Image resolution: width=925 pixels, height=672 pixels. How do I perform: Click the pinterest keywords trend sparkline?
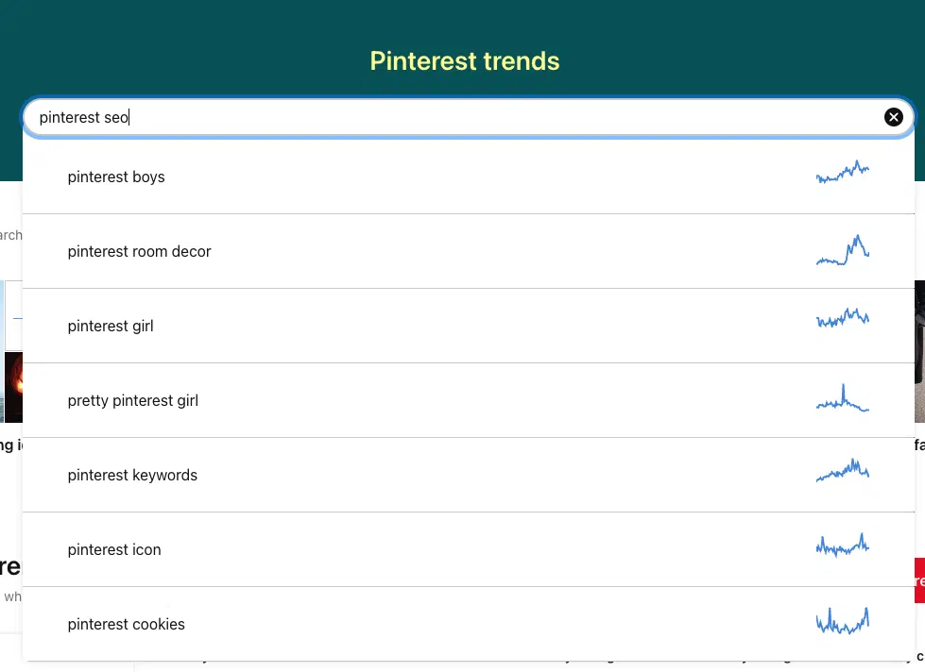coord(843,470)
